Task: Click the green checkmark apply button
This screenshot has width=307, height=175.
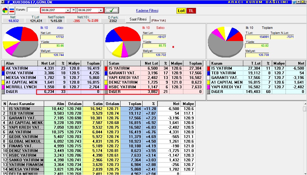Action: (112, 10)
